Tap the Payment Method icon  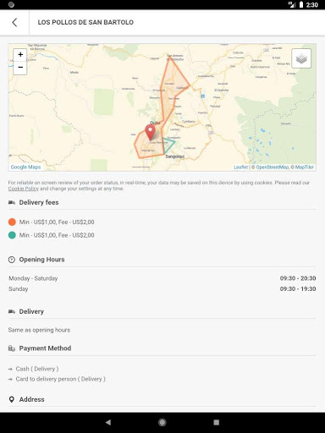click(x=12, y=348)
